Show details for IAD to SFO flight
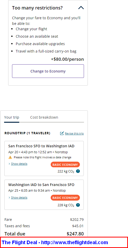Viewport: 128px width, 248px height. tap(19, 198)
